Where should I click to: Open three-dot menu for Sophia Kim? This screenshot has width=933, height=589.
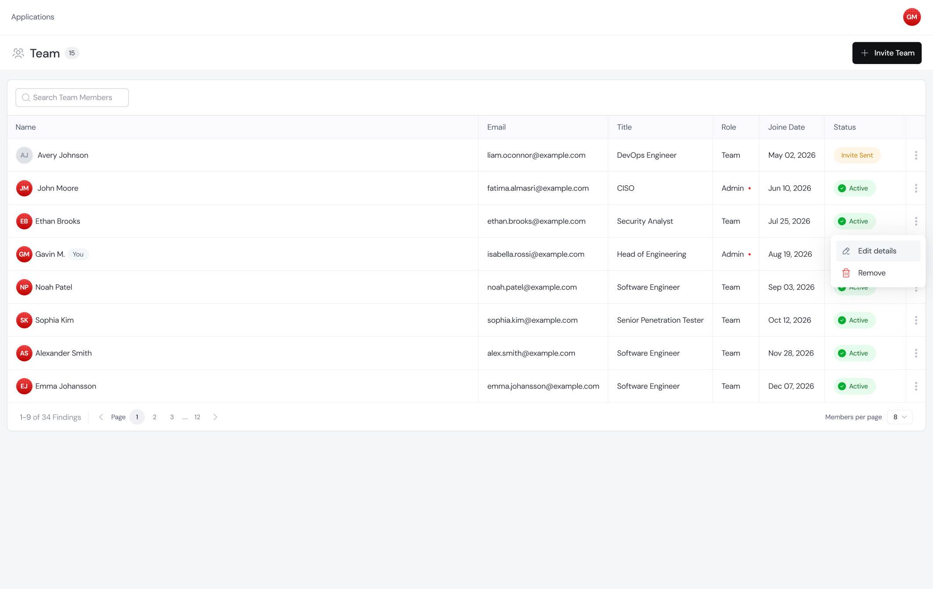point(916,320)
